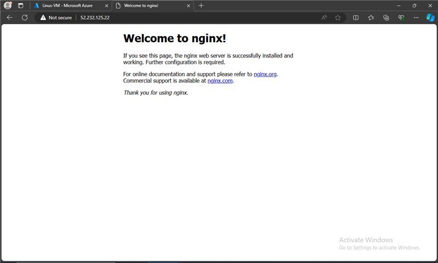Open the tab actions menu icon
Screen dimensions: 438x263
click(21, 5)
